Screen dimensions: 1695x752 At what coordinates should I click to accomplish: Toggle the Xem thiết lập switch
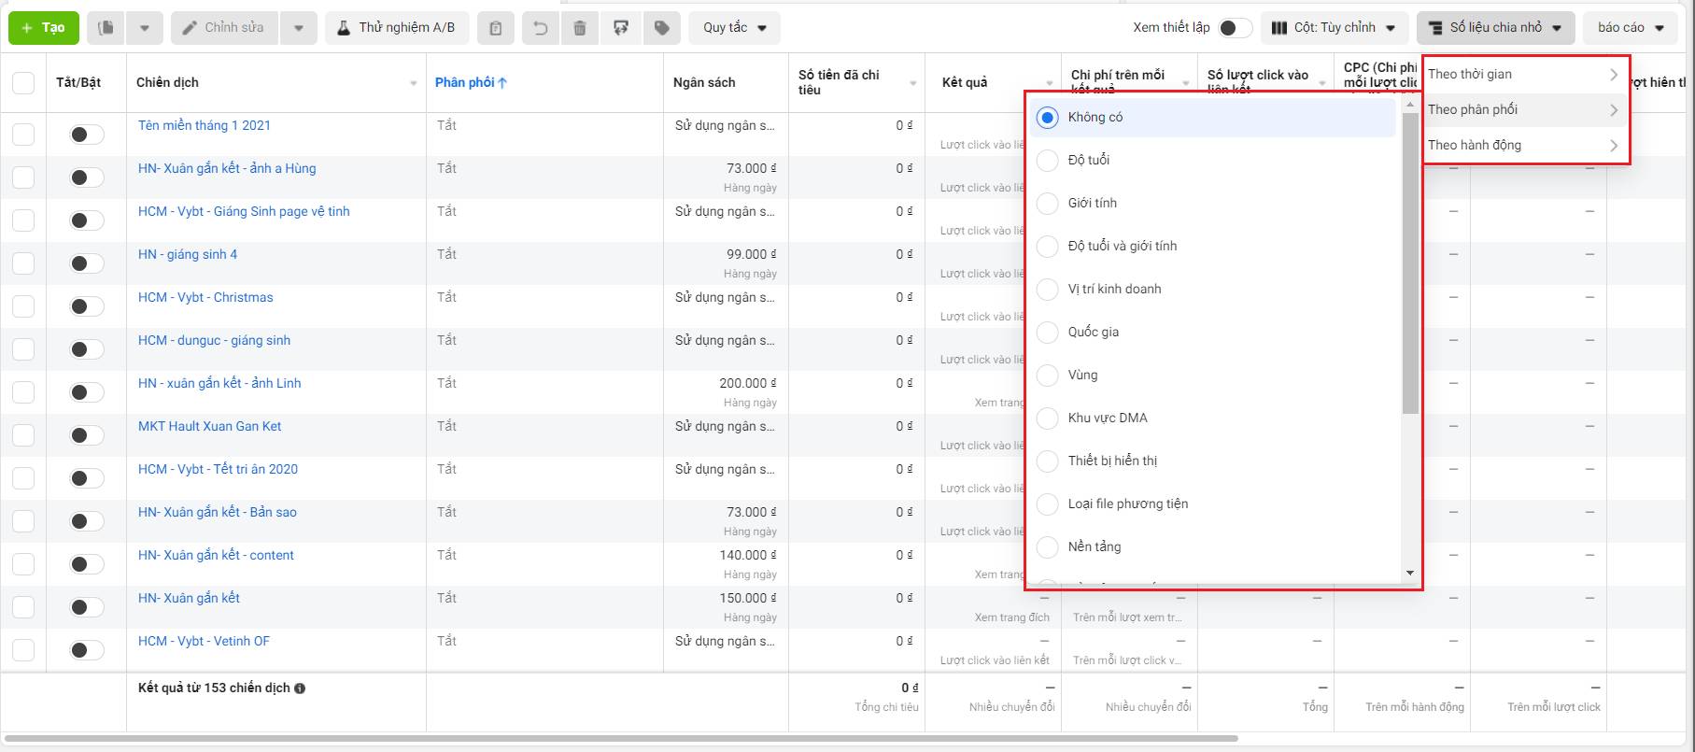pyautogui.click(x=1235, y=28)
